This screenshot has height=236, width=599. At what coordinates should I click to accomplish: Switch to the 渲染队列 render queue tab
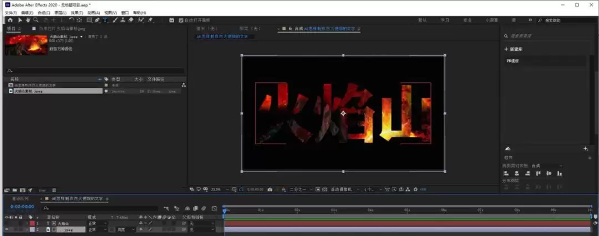pos(20,199)
